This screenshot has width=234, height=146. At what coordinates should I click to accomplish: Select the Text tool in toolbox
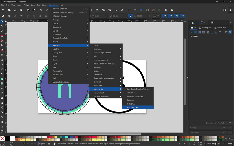click(x=2, y=74)
